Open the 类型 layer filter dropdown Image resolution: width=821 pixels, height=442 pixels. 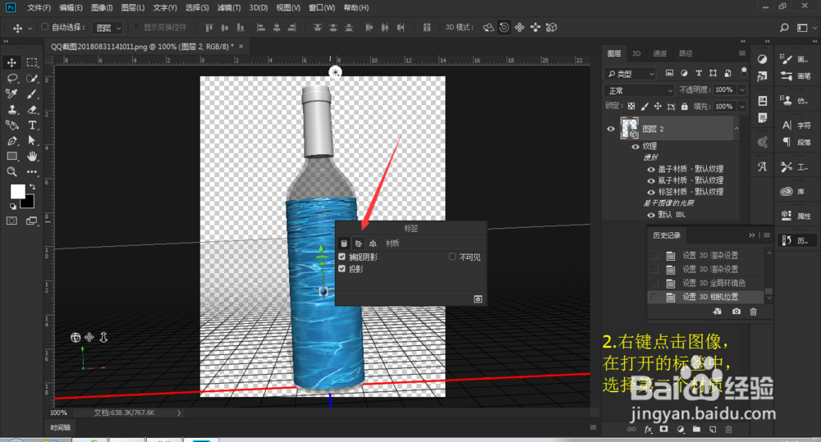click(630, 74)
